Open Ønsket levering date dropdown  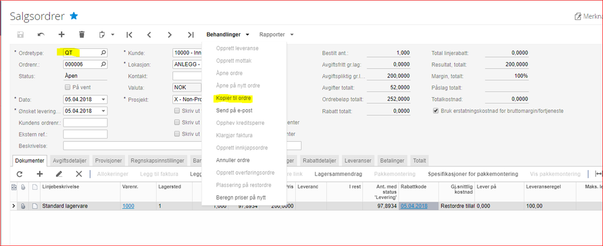[x=103, y=111]
